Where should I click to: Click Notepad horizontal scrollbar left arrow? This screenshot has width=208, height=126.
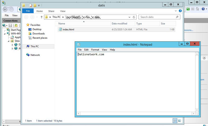click(x=79, y=114)
